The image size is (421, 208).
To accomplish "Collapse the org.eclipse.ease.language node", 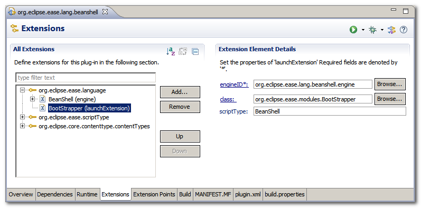I will [x=23, y=90].
